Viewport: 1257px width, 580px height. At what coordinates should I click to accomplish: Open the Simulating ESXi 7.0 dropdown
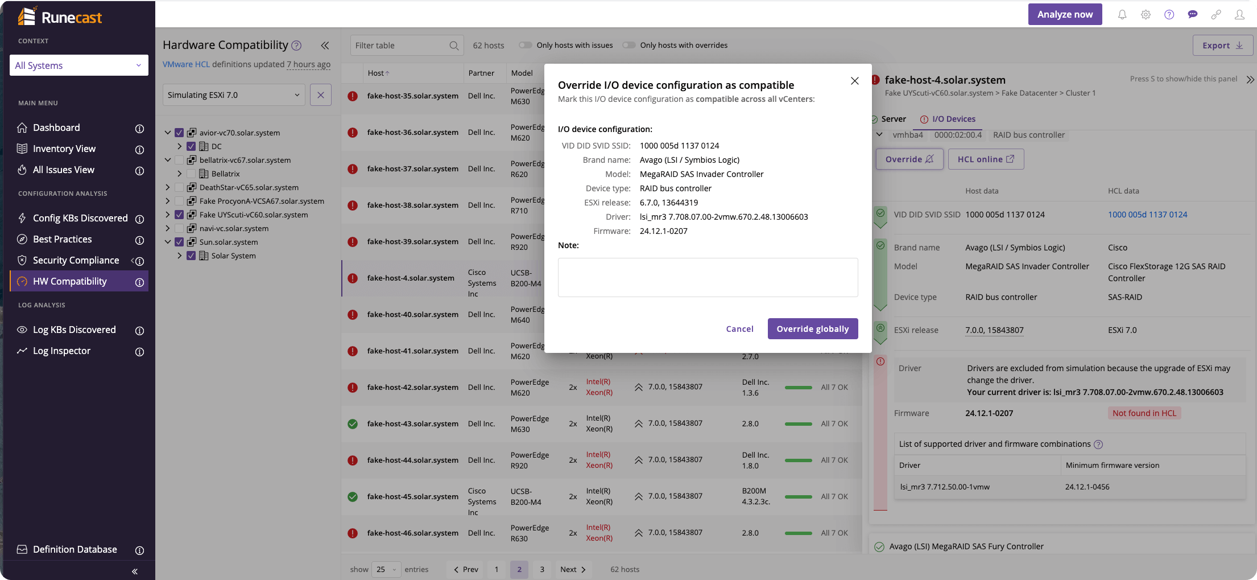click(234, 95)
